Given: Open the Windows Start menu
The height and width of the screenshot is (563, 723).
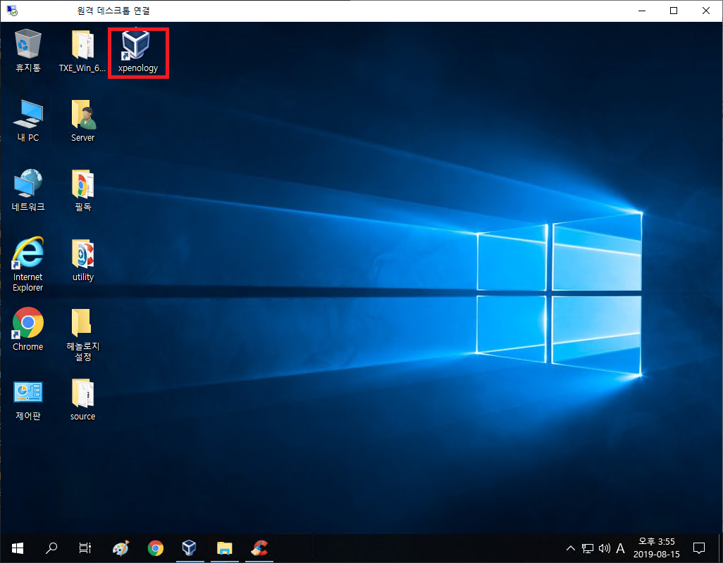Looking at the screenshot, I should click(x=18, y=548).
